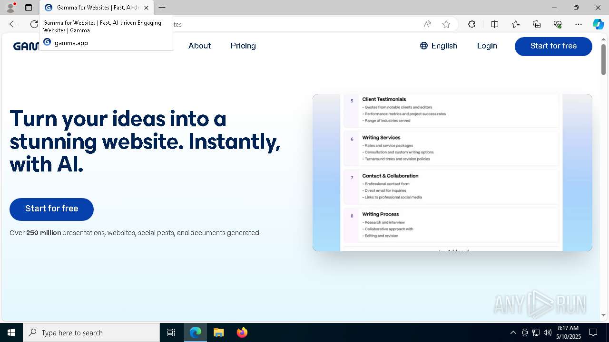
Task: Open Browser essentials heart icon
Action: pos(558,24)
